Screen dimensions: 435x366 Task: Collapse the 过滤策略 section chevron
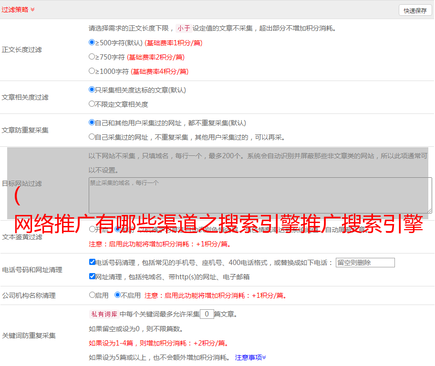pyautogui.click(x=32, y=10)
